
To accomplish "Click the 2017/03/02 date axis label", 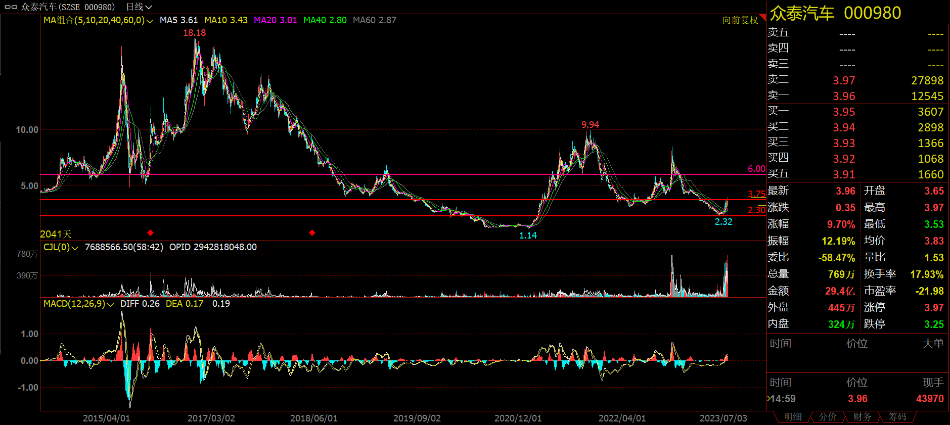I will (211, 418).
